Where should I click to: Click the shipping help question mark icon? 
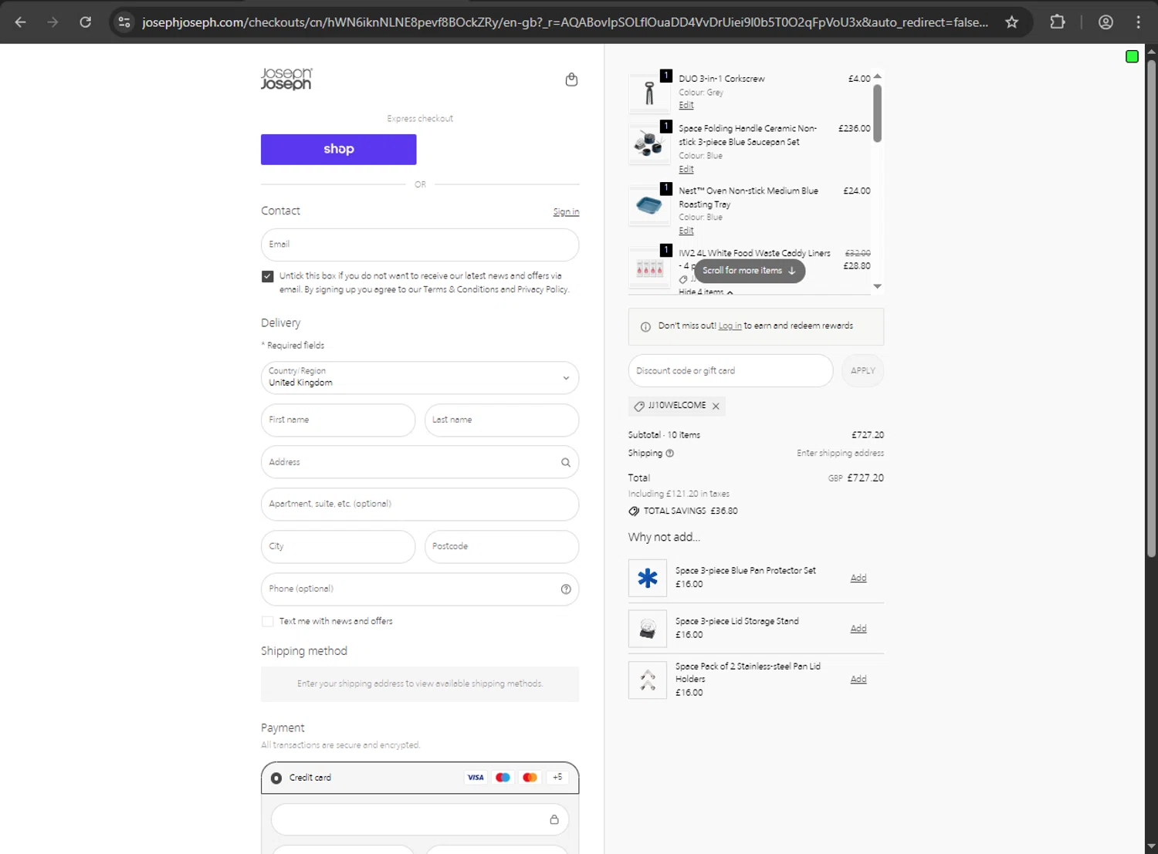pyautogui.click(x=670, y=454)
